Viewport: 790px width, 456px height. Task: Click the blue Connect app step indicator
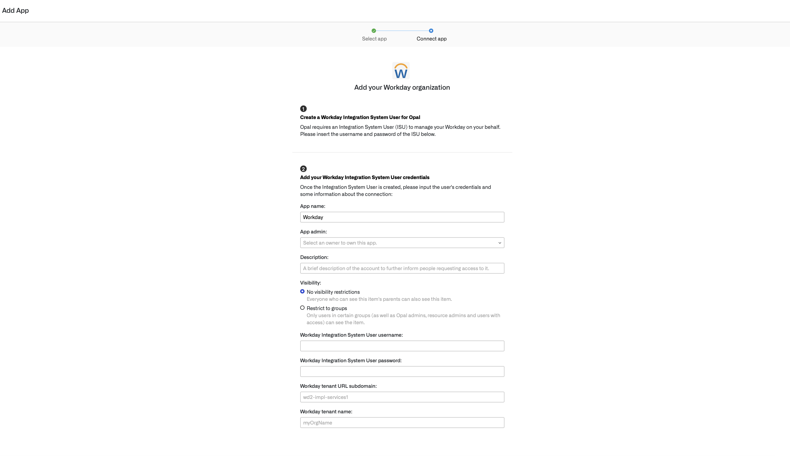[x=431, y=31]
